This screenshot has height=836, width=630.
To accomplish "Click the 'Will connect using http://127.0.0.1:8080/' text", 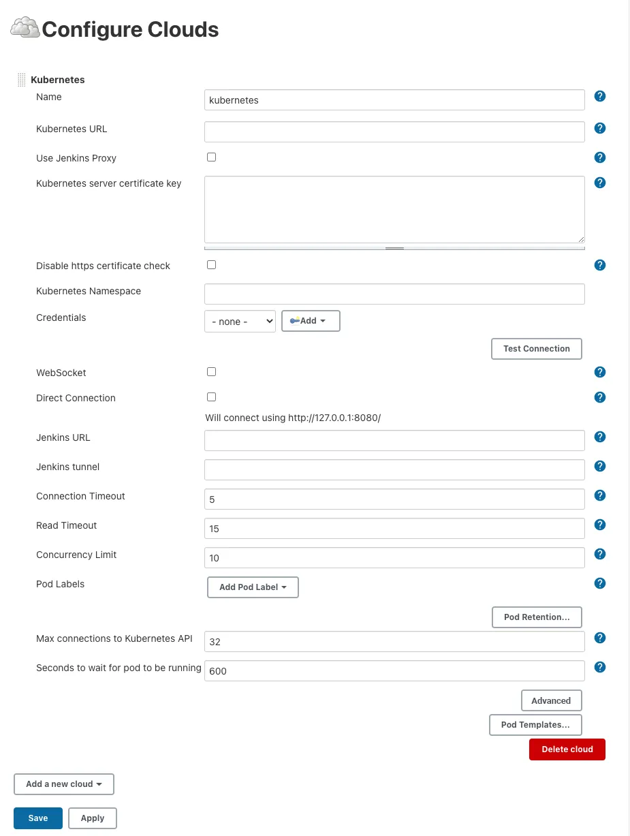I will (293, 418).
